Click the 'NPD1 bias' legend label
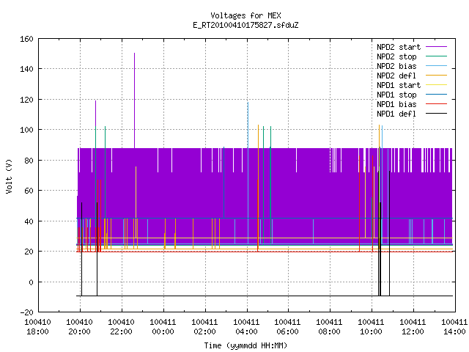Screen dimensions: 469x352 point(396,104)
